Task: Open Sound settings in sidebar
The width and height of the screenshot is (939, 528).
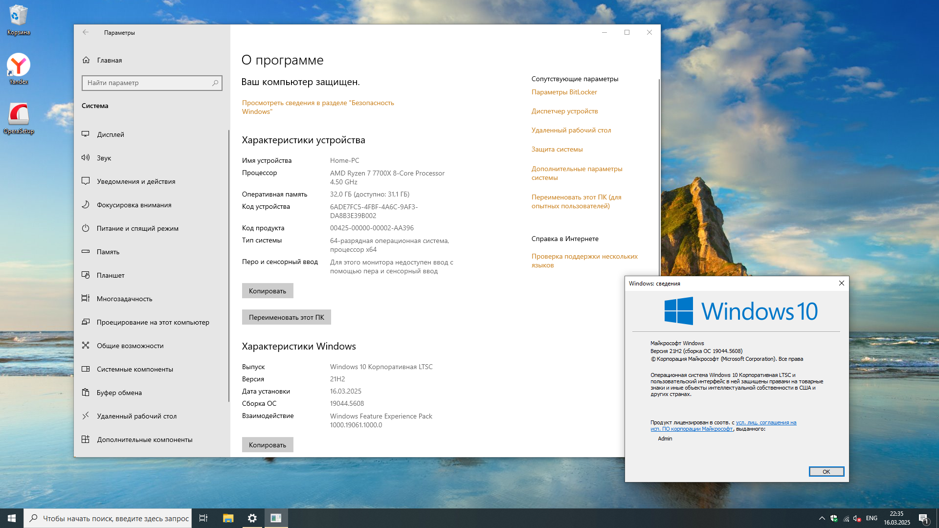Action: 104,158
